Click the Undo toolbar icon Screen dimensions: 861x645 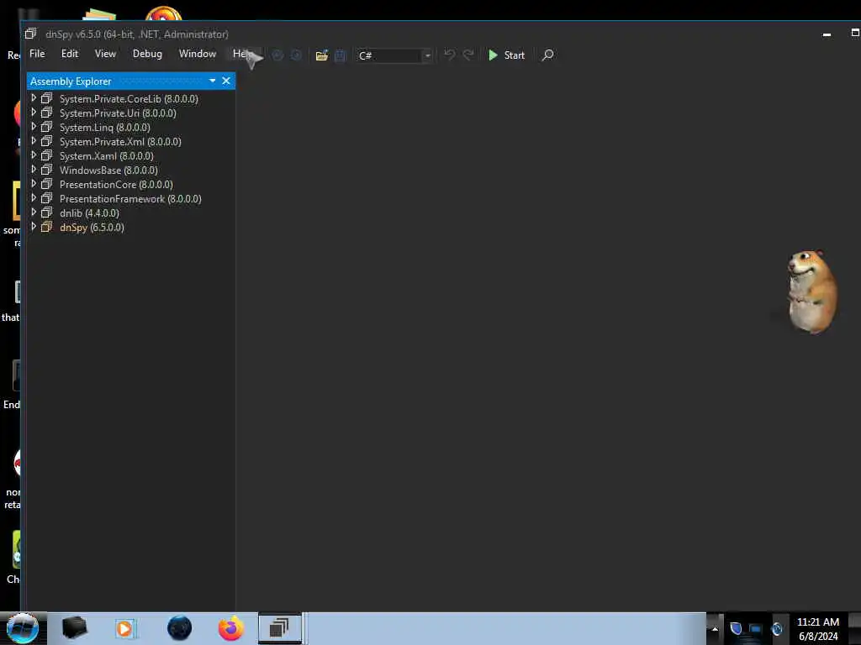449,55
